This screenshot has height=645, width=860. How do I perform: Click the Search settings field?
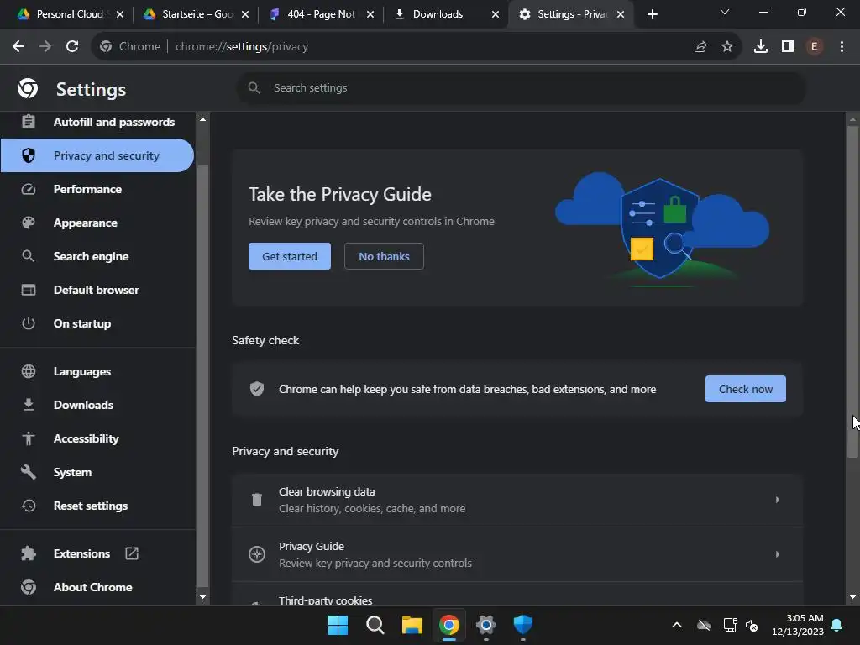point(521,87)
